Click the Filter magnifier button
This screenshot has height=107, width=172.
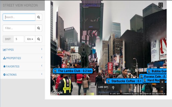(x=39, y=28)
